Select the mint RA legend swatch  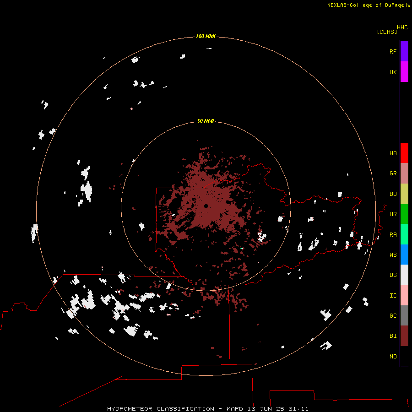(404, 234)
